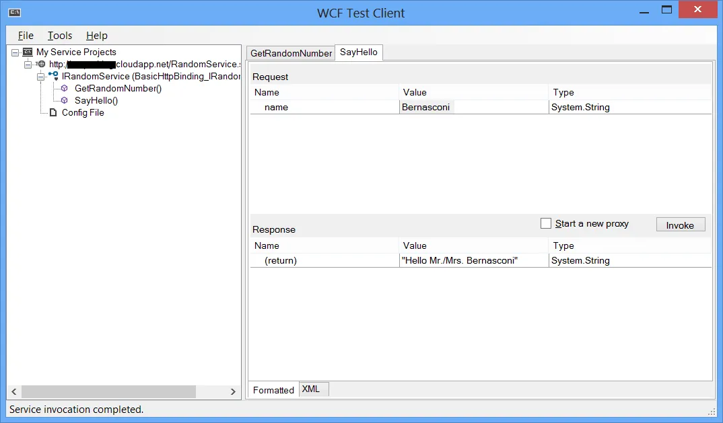
Task: Click the My Service Projects computer icon
Action: (x=28, y=52)
